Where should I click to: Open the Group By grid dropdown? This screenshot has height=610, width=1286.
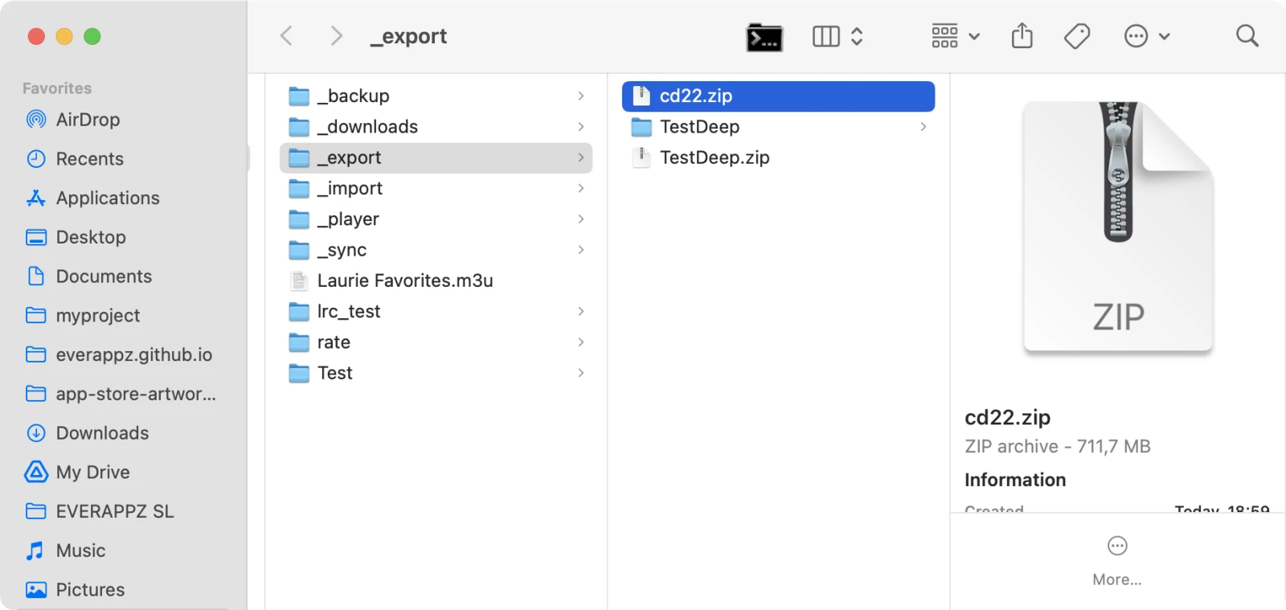pyautogui.click(x=955, y=36)
